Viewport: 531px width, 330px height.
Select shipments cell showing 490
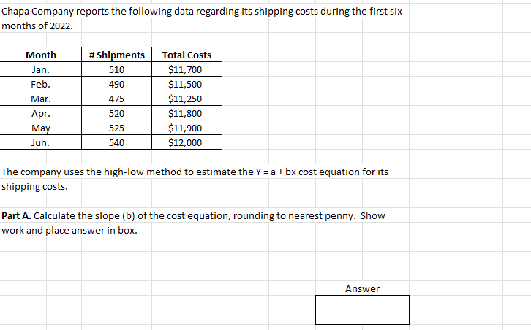(116, 84)
